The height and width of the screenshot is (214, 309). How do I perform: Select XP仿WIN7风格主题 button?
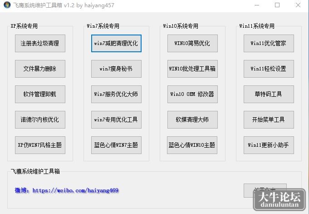pyautogui.click(x=40, y=145)
